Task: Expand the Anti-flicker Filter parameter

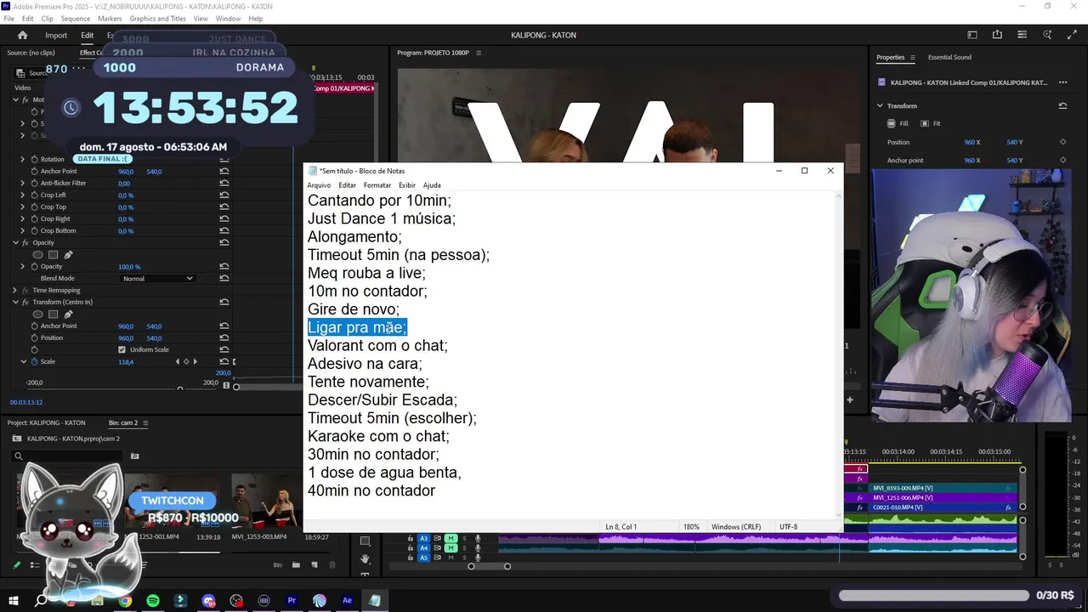Action: 23,184
